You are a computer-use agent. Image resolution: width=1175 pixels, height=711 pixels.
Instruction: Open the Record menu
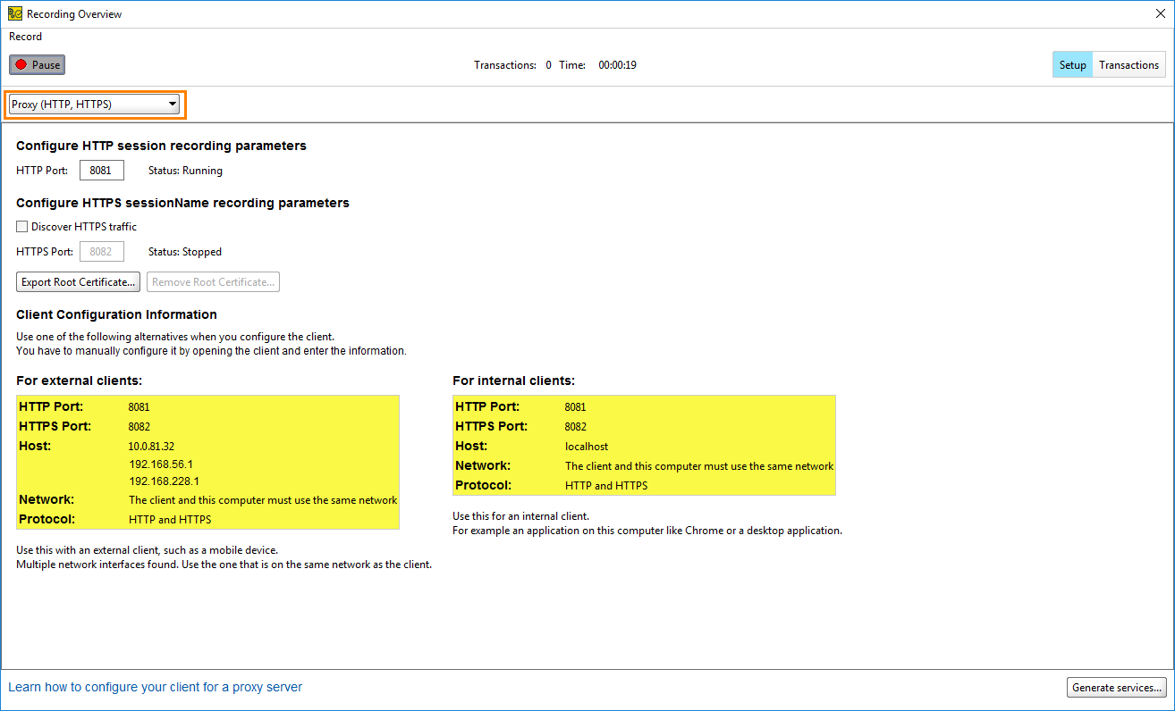click(25, 37)
